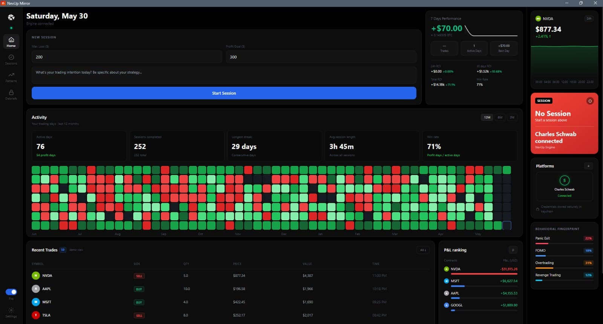This screenshot has height=324, width=603.
Task: Click the Active days 76 stat card
Action: (x=79, y=146)
